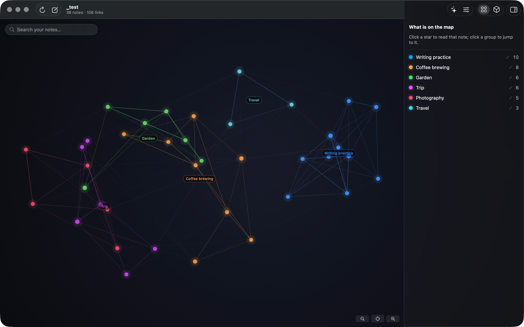524x327 pixels.
Task: Click the What is on the map heading
Action: pos(431,27)
